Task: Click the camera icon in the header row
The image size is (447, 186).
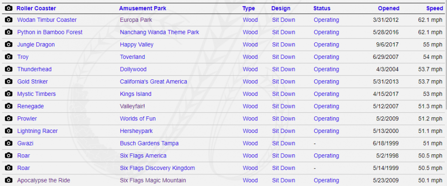Action: 8,8
